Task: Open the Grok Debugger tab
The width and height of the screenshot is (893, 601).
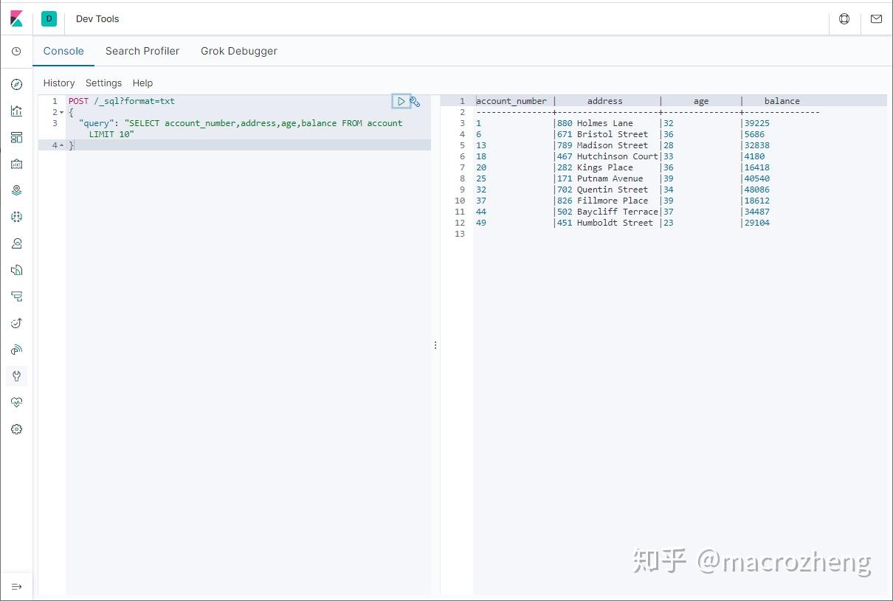Action: pyautogui.click(x=239, y=51)
